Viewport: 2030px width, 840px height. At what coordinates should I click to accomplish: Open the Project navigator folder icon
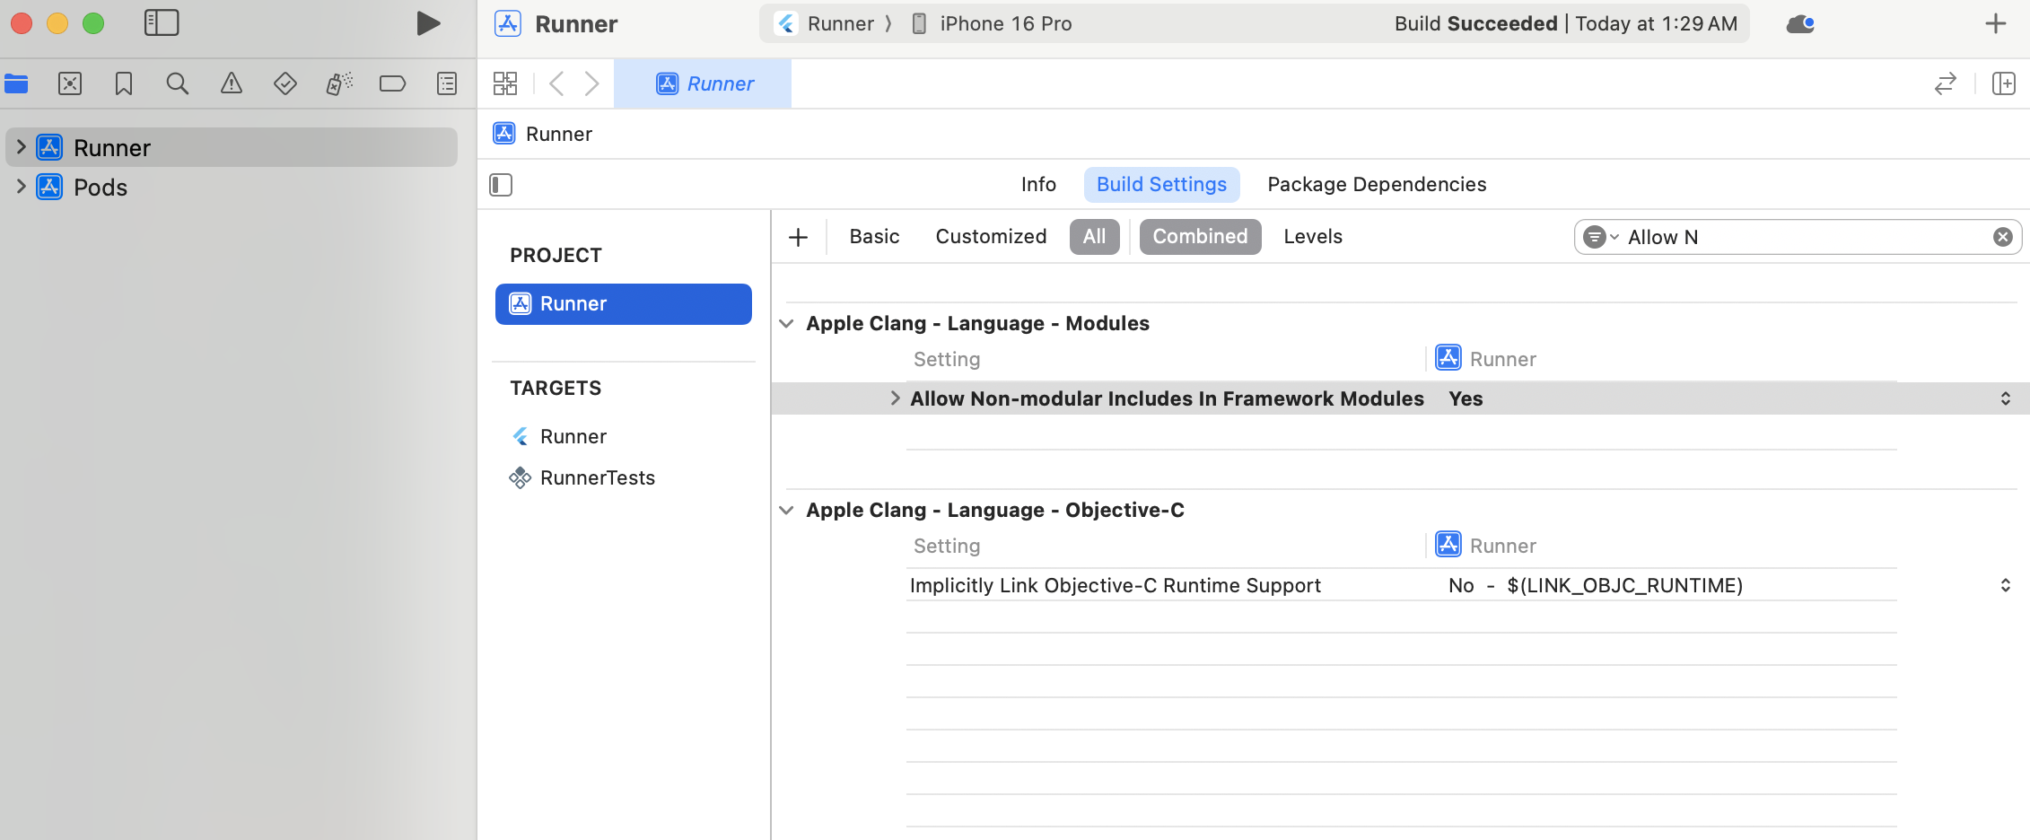click(16, 84)
